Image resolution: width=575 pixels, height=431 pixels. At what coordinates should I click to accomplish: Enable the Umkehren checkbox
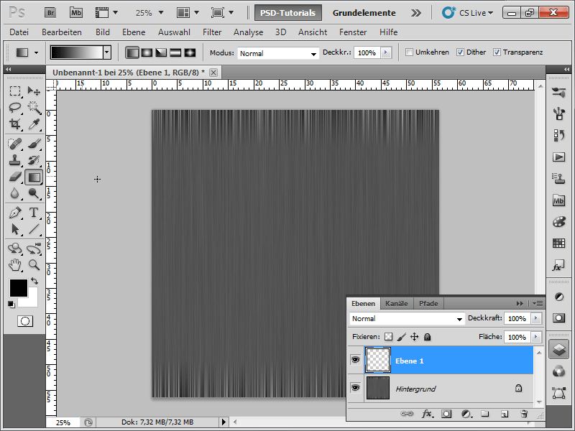click(x=409, y=52)
